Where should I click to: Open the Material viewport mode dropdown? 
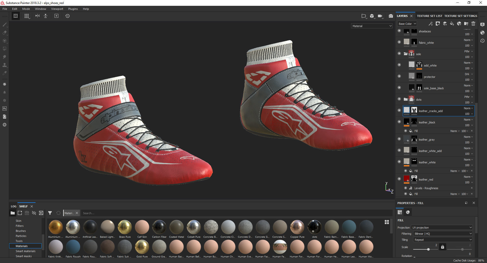(372, 26)
